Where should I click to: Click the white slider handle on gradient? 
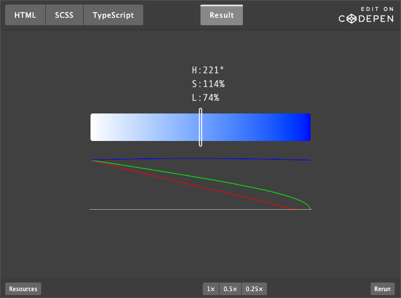(x=200, y=127)
